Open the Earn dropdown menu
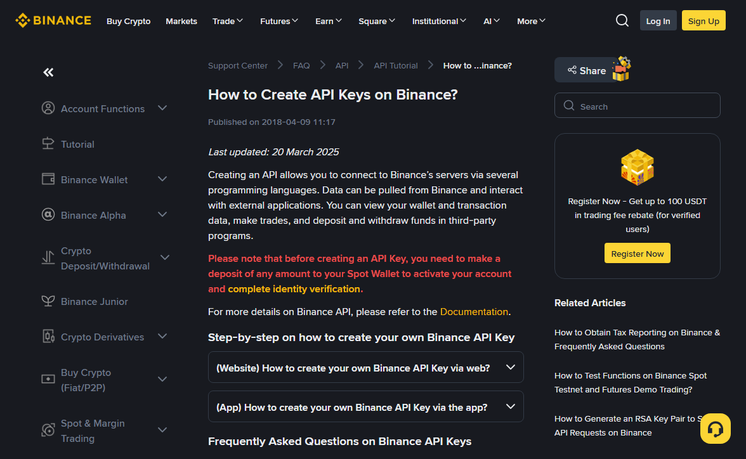The height and width of the screenshot is (459, 746). tap(329, 21)
